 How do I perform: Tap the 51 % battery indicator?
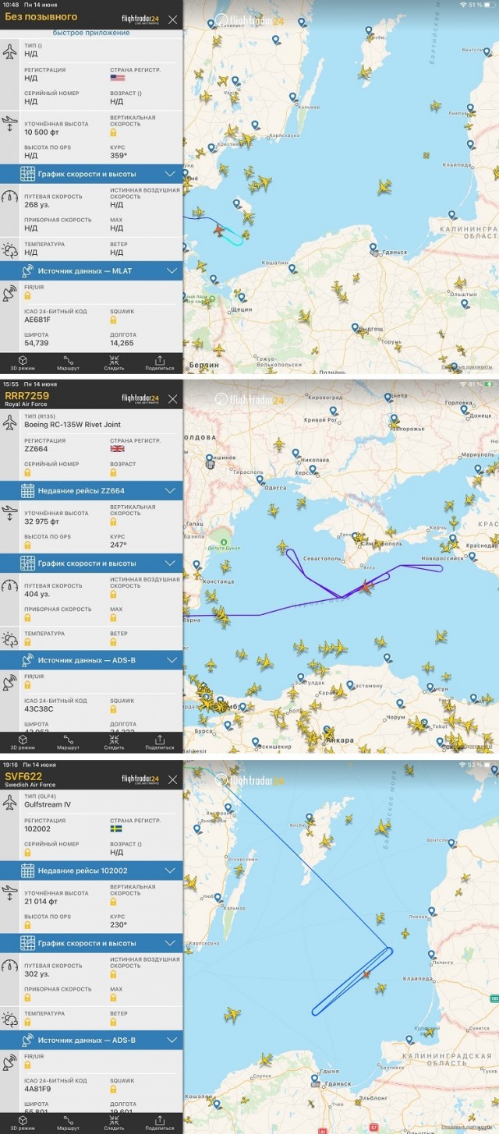476,4
